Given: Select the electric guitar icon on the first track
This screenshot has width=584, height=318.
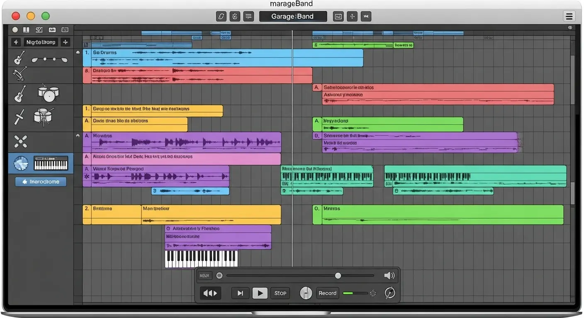Looking at the screenshot, I should pyautogui.click(x=19, y=58).
